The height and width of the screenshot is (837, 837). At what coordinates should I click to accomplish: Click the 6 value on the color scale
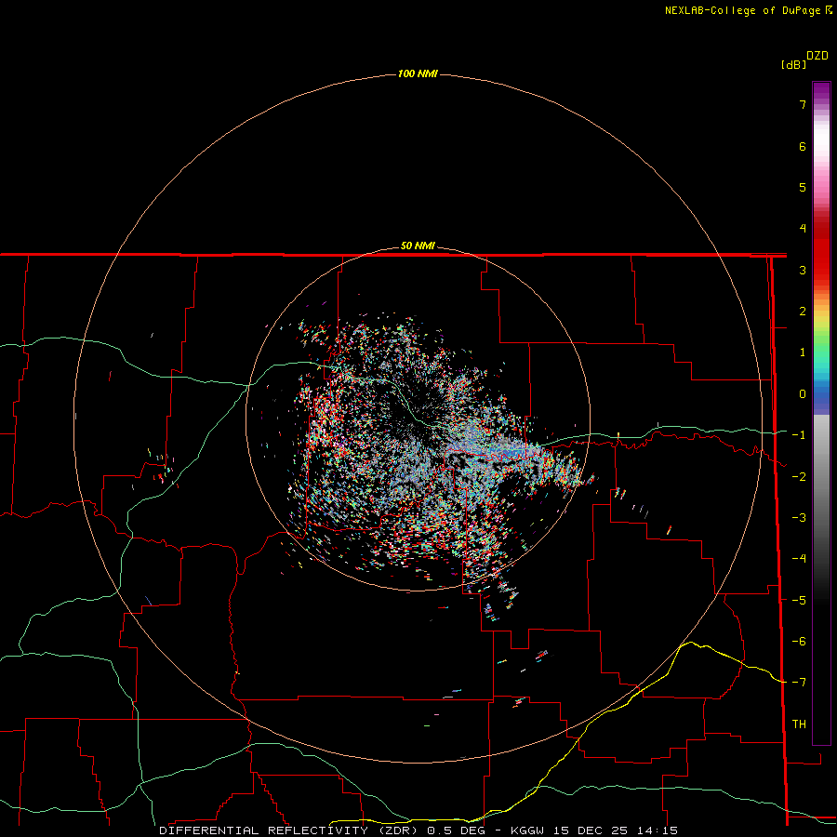point(803,146)
